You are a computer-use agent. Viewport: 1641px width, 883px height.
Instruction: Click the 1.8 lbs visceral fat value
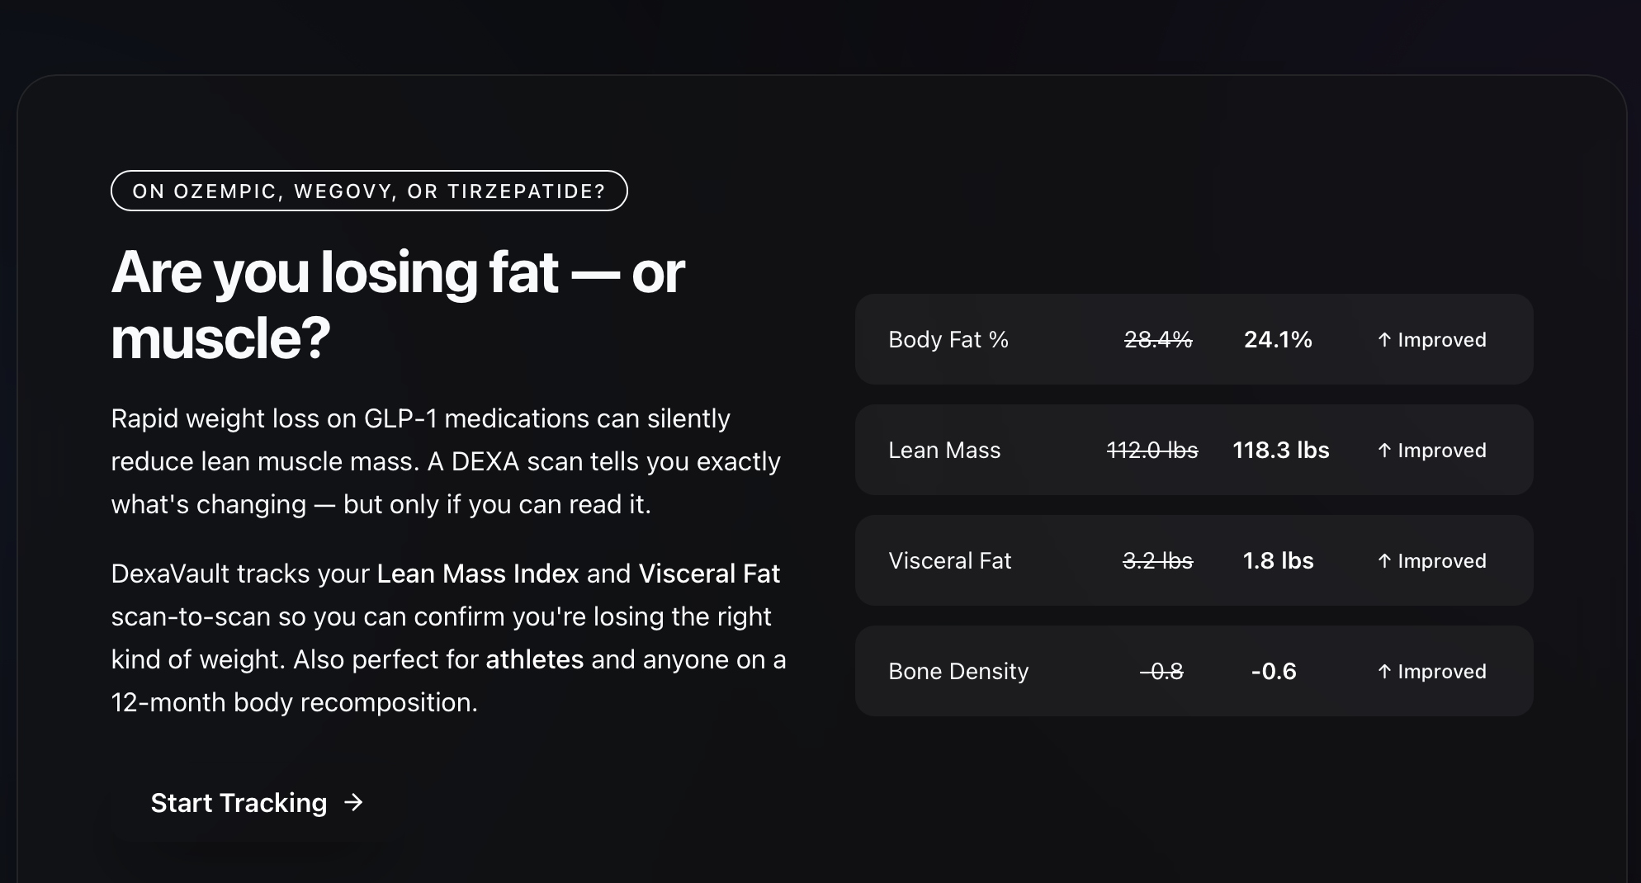point(1278,561)
